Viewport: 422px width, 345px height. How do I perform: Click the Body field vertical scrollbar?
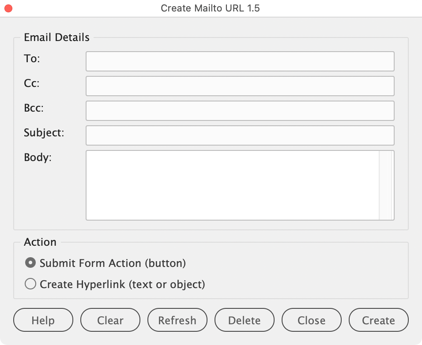386,185
